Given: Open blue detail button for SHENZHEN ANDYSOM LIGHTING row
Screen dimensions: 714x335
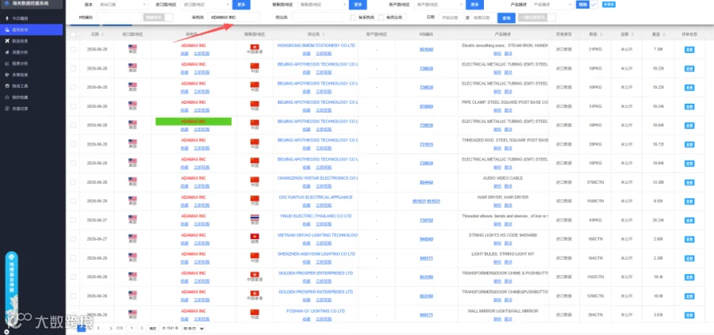Looking at the screenshot, I should click(x=689, y=258).
